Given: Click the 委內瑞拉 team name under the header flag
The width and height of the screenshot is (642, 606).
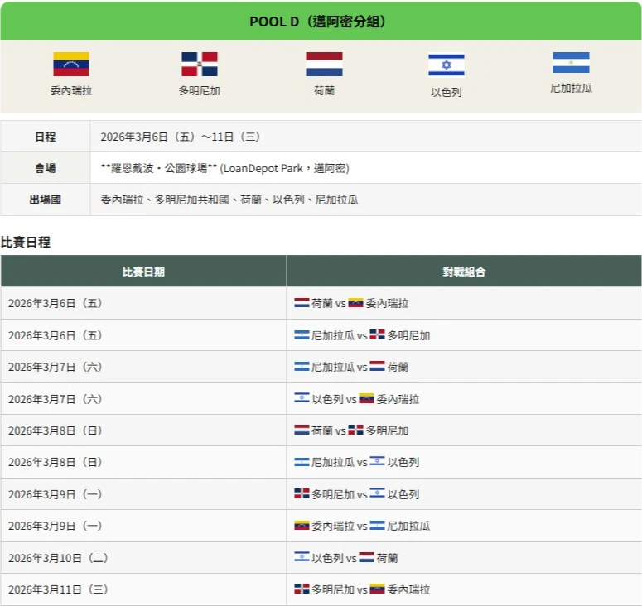Looking at the screenshot, I should coord(71,91).
